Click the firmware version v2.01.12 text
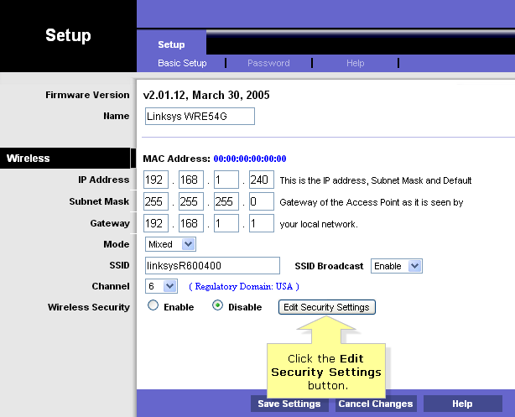This screenshot has height=417, width=515. point(206,95)
